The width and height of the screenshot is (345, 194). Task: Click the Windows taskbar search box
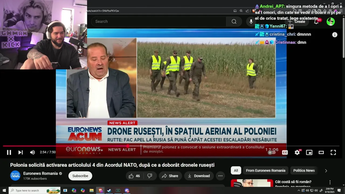tap(34, 190)
